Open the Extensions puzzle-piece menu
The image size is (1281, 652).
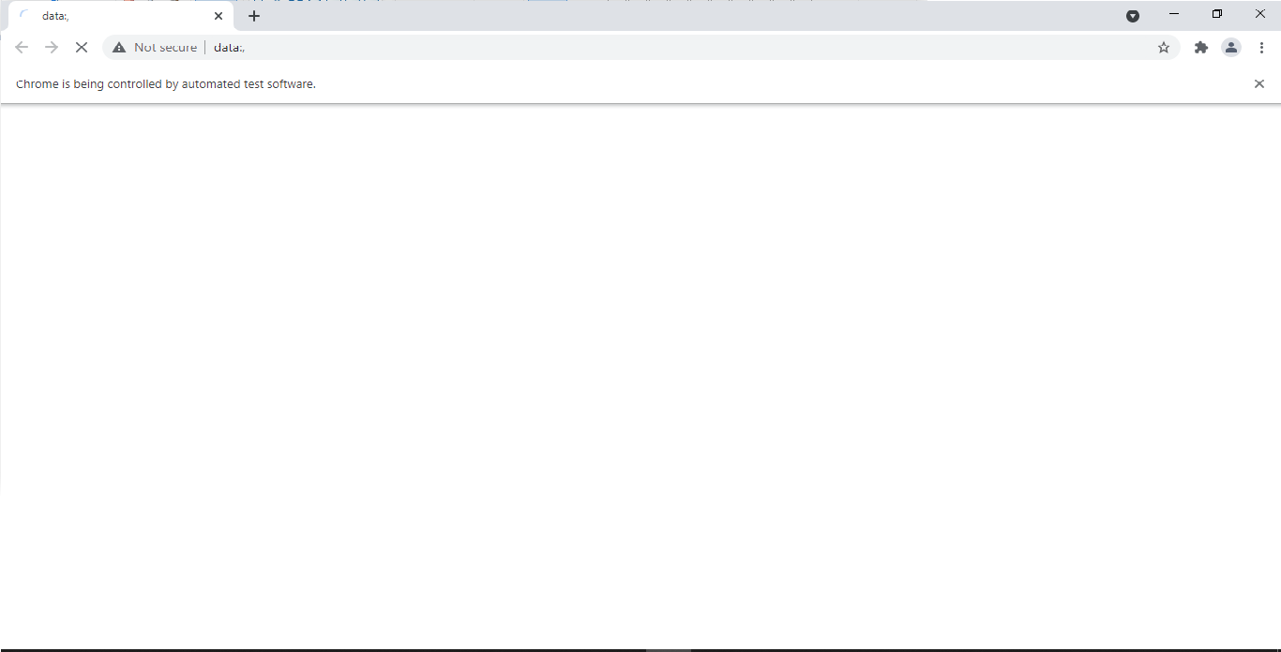coord(1201,47)
